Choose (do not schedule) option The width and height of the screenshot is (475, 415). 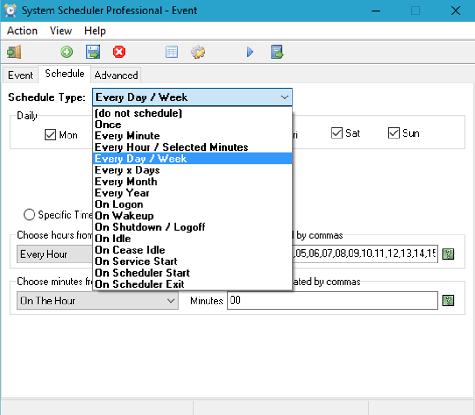[x=192, y=113]
